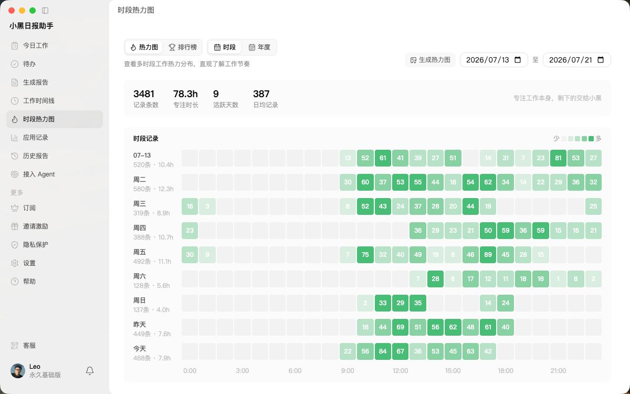This screenshot has height=394, width=630.
Task: Click 387 日均记录 statistic
Action: coord(266,98)
